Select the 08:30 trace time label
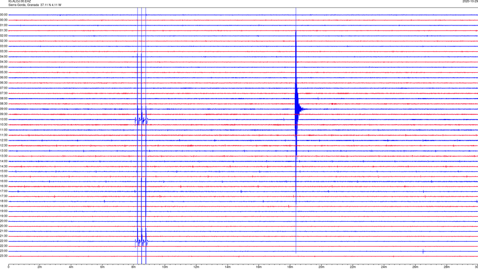This screenshot has height=269, width=478. coord(4,104)
